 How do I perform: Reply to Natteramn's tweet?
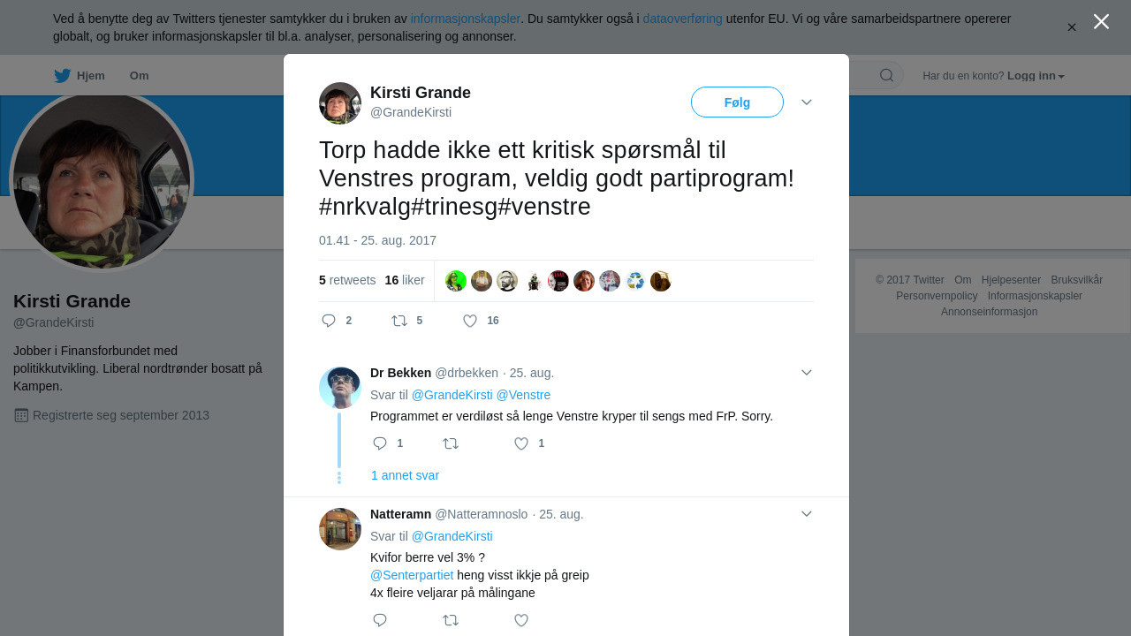coord(380,620)
